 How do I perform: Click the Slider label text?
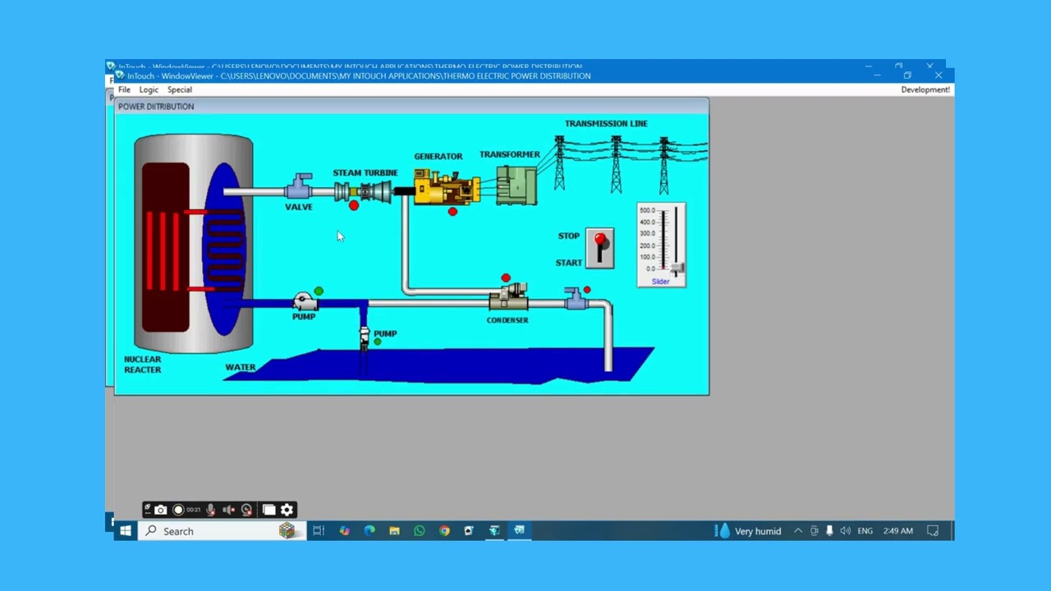click(660, 282)
